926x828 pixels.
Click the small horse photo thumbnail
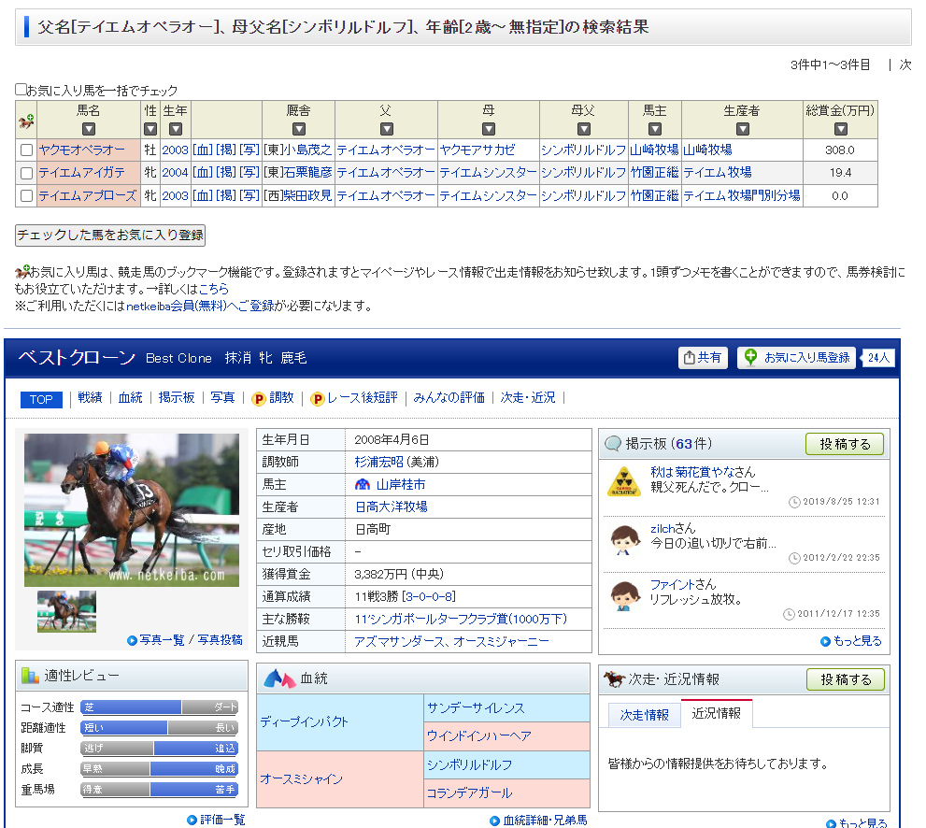tap(66, 612)
